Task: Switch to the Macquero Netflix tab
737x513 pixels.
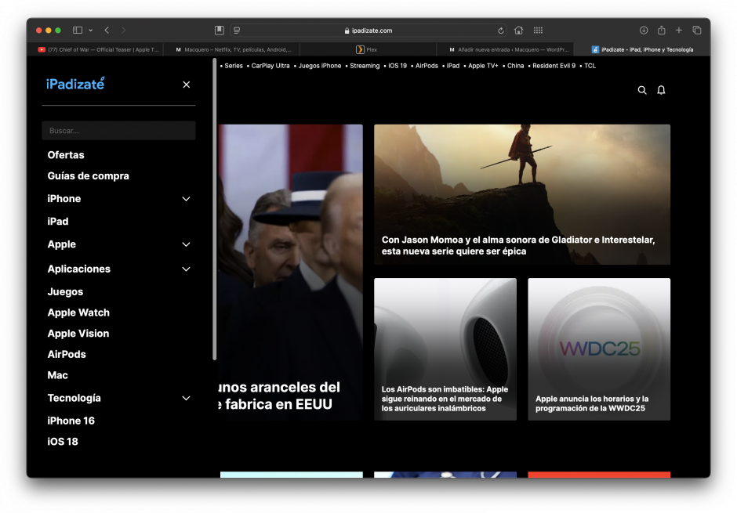Action: [x=233, y=49]
